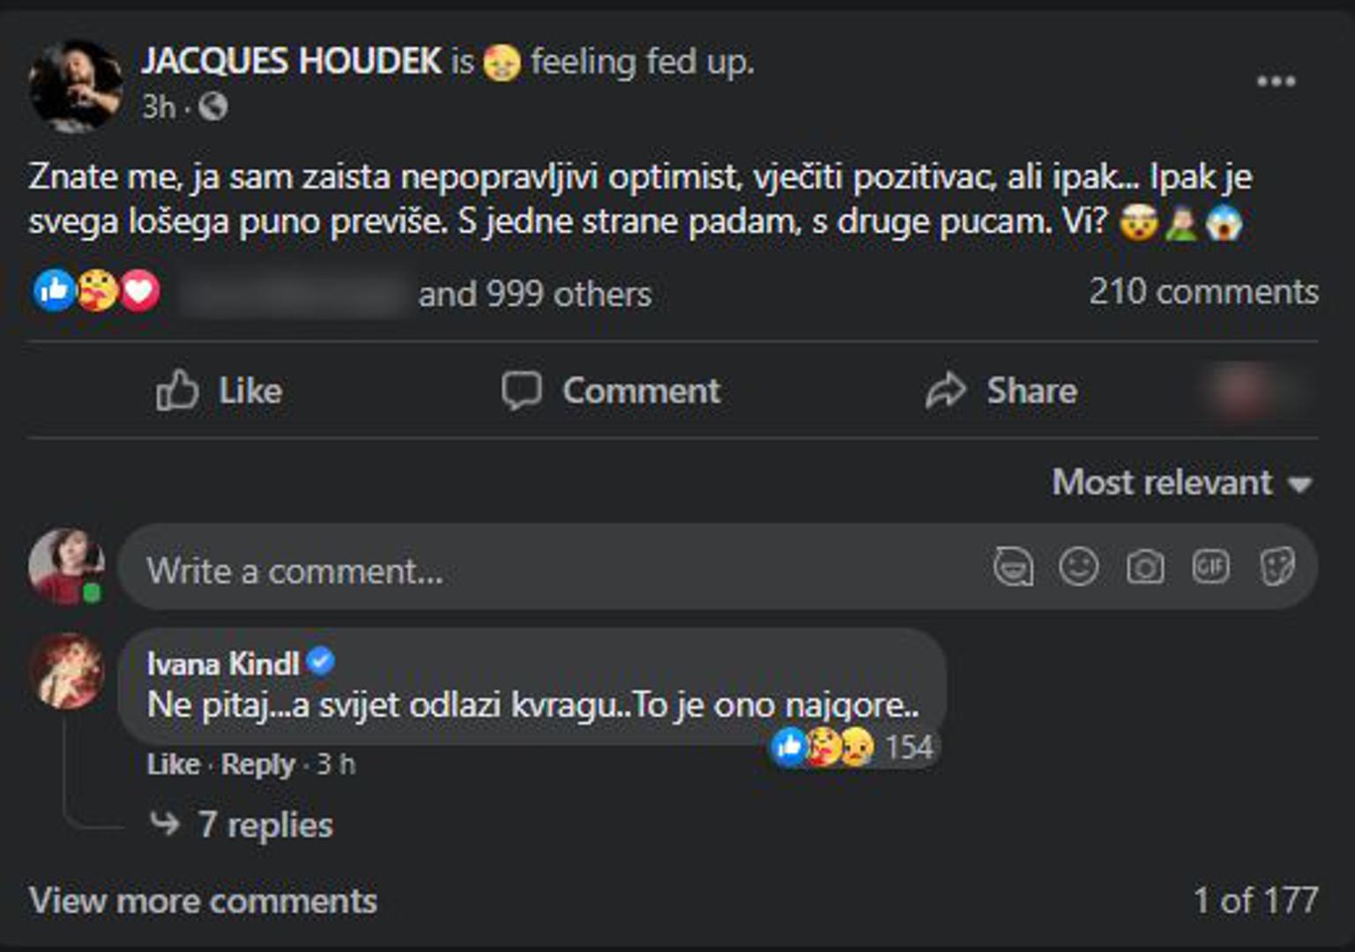Click the Share button on the post
The height and width of the screenshot is (952, 1355).
point(1001,390)
